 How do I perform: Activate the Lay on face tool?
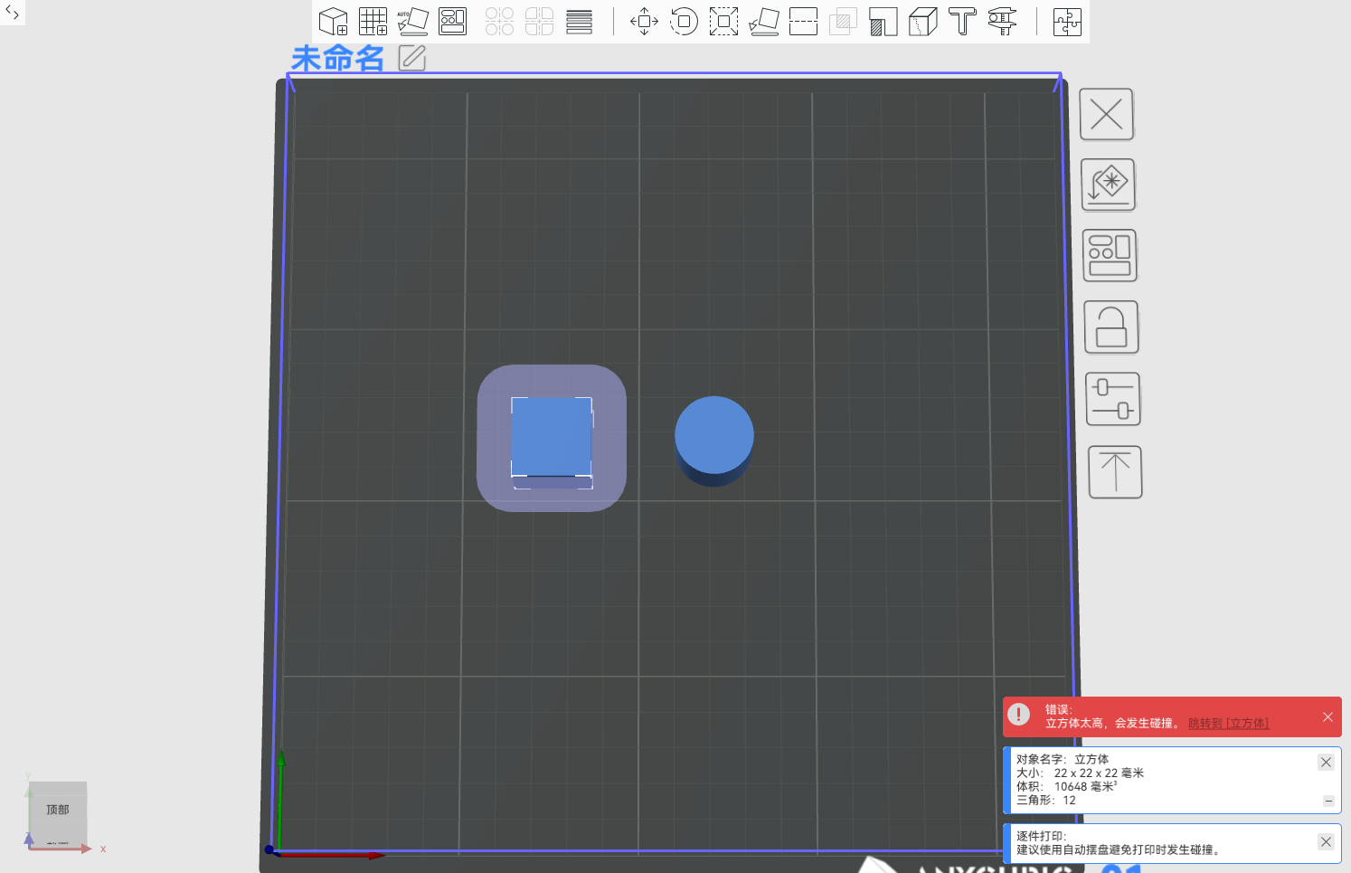(763, 21)
